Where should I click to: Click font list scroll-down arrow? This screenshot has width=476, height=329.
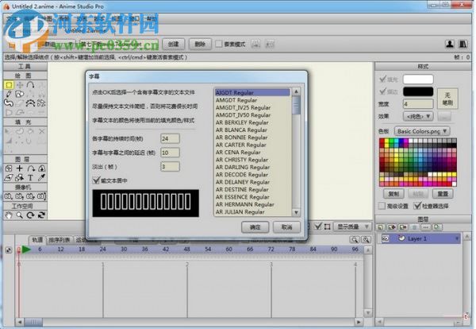296,212
